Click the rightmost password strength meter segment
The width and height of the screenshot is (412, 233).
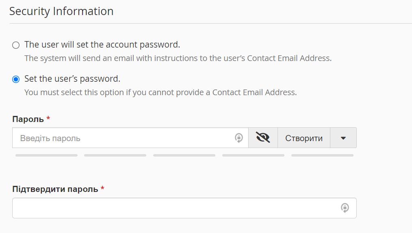click(322, 155)
